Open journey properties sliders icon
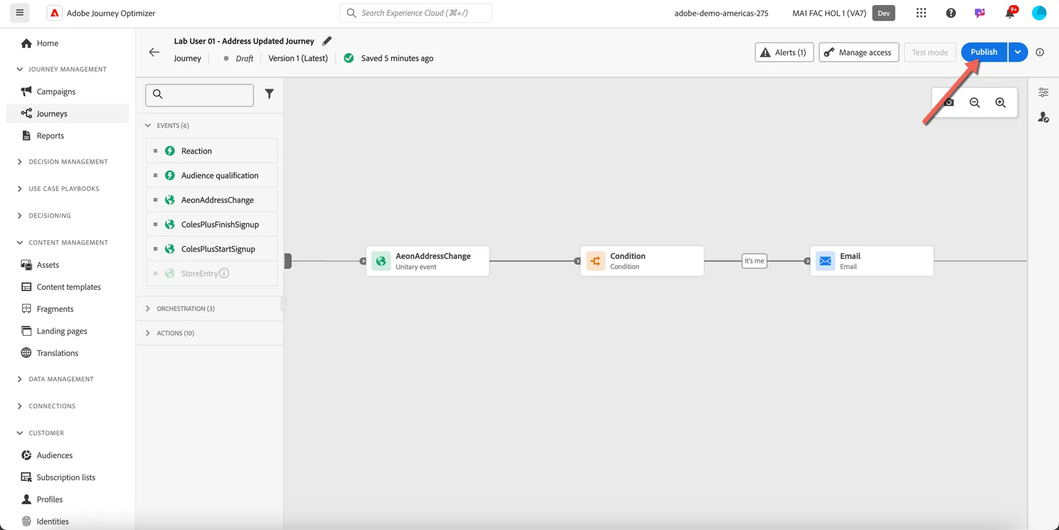 coord(1043,93)
